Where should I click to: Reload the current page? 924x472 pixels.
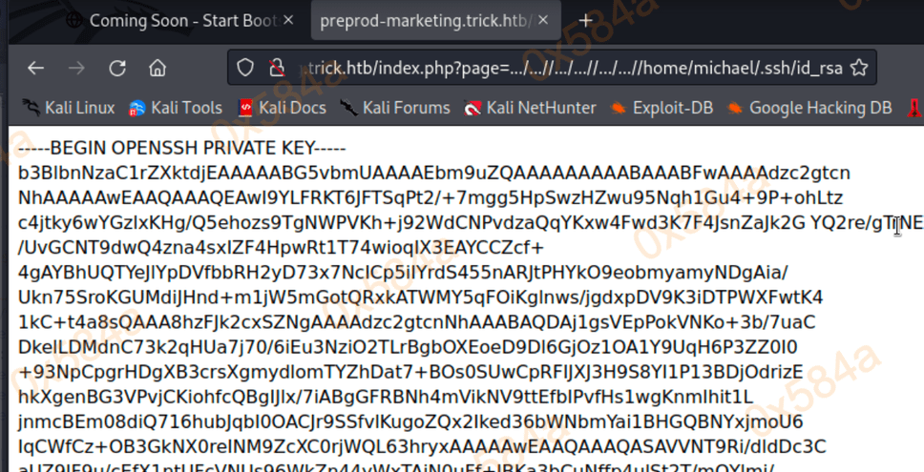point(117,69)
